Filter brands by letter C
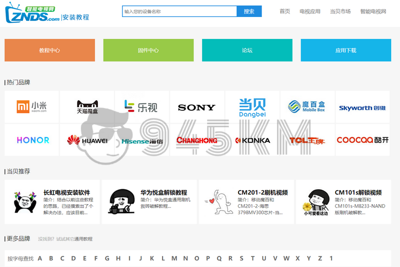 click(62, 259)
